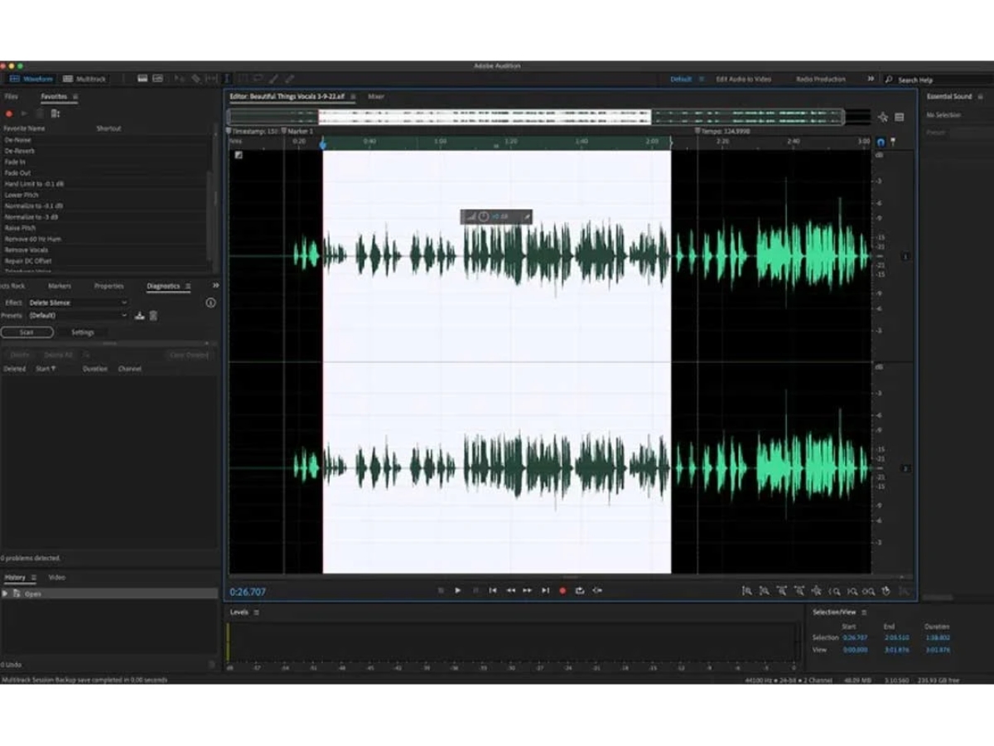Open the Diagnostics info icon
Image resolution: width=994 pixels, height=746 pixels.
click(210, 303)
